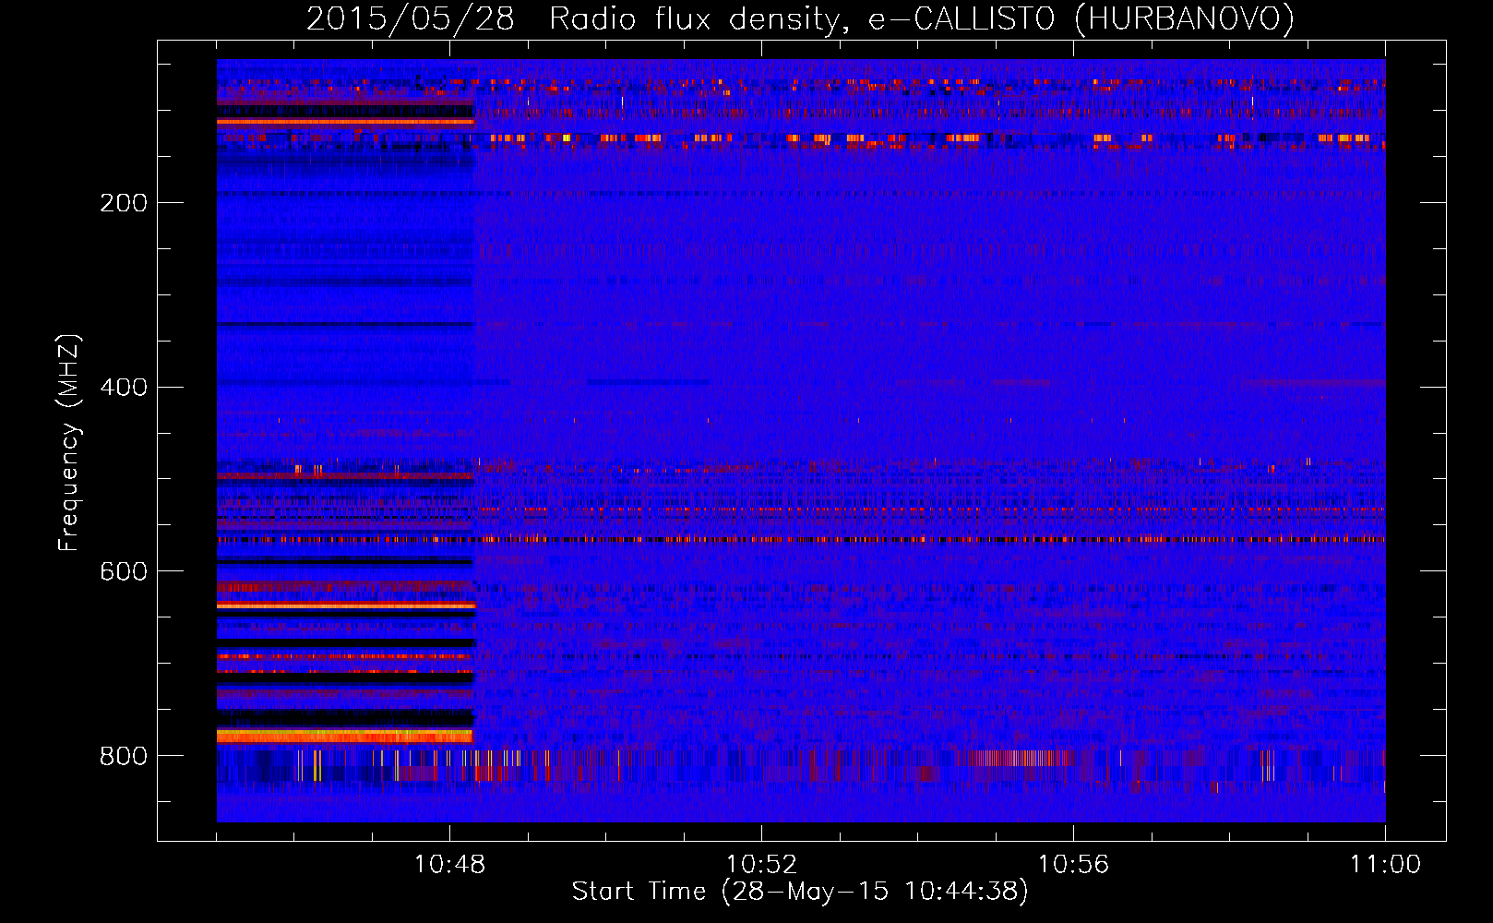Click the 10:56 time tick label

point(1073,865)
